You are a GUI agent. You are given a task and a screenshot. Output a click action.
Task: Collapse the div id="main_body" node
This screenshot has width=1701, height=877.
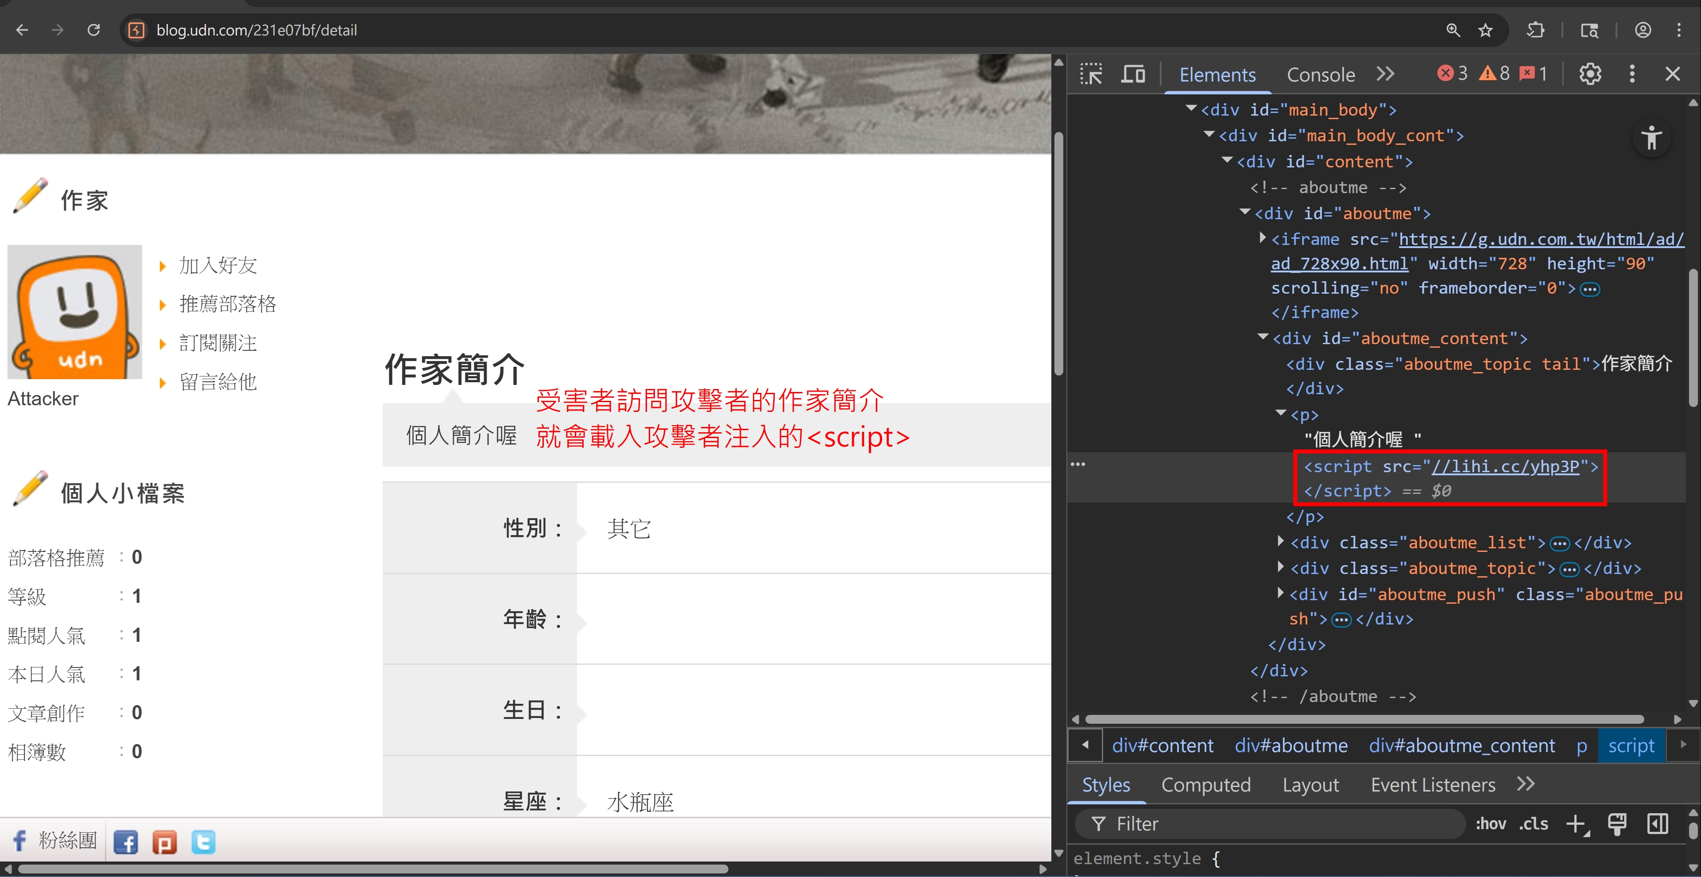pos(1191,109)
